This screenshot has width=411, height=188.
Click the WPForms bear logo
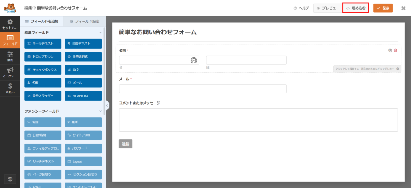[10, 8]
